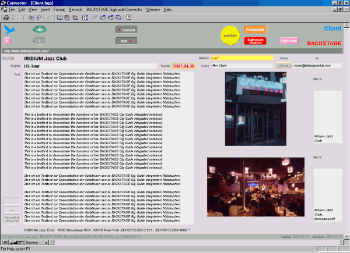The image size is (350, 253).
Task: Click the Print toolbar icon
Action: (x=5, y=17)
